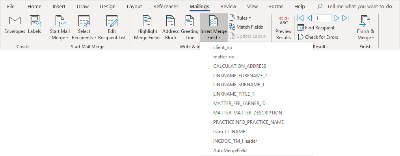Screen dimensions: 400x156
Task: Go to last record
Action: pyautogui.click(x=345, y=18)
